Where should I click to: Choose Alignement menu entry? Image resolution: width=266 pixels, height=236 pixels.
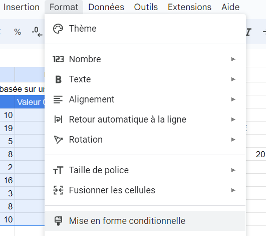click(145, 99)
